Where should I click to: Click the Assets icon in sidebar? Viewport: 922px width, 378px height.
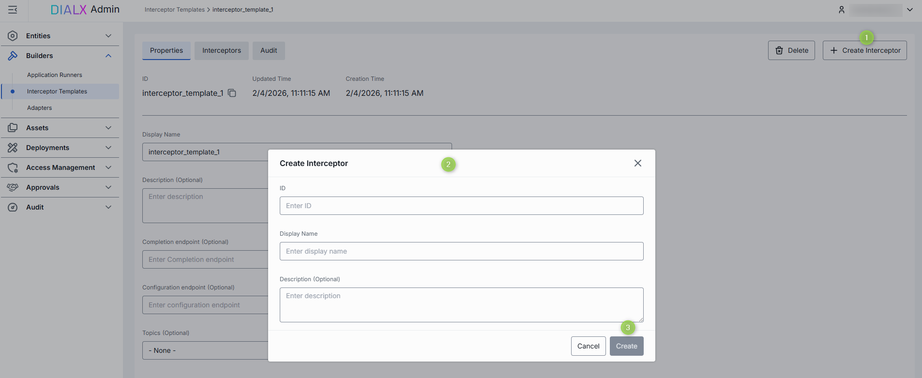[x=13, y=128]
